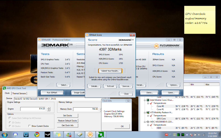Switch to the Sticky Notes taskbar item
The height and width of the screenshot is (138, 221).
(x=58, y=135)
